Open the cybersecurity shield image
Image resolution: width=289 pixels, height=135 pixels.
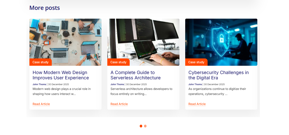(221, 42)
